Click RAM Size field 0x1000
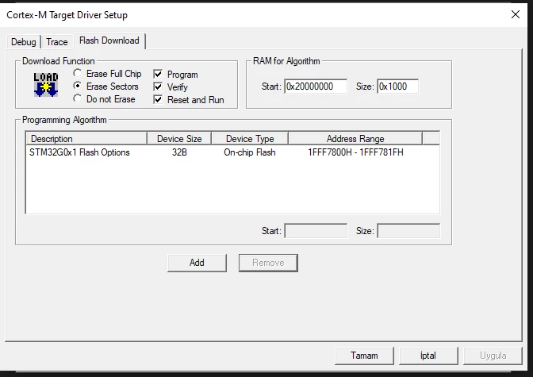 tap(397, 87)
